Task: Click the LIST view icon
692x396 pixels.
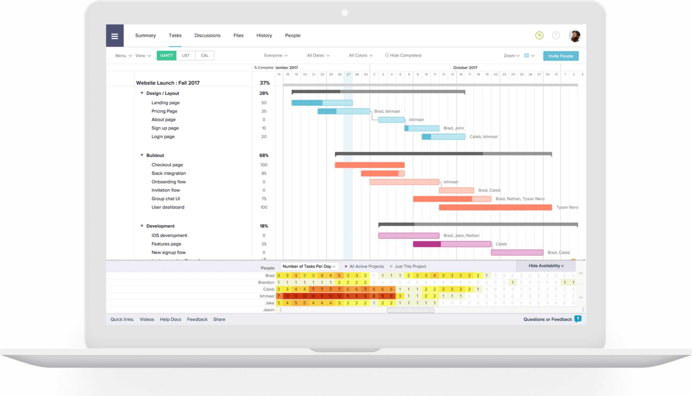Action: pos(185,56)
